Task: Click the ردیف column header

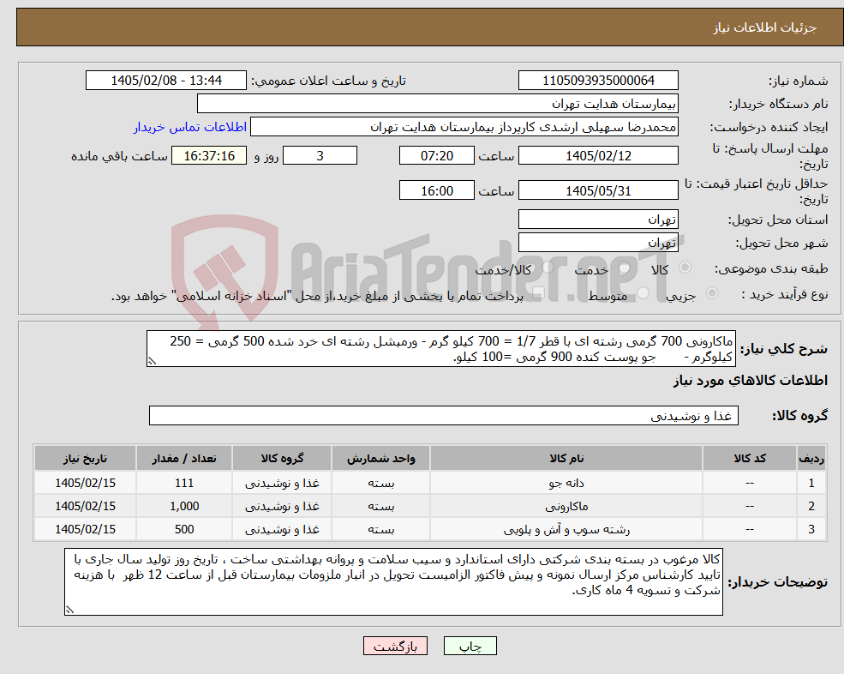Action: coord(811,458)
